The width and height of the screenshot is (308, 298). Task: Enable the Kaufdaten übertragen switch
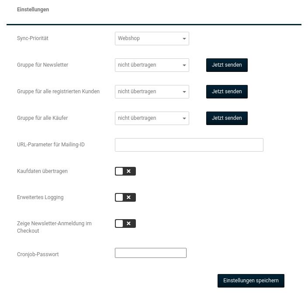125,171
